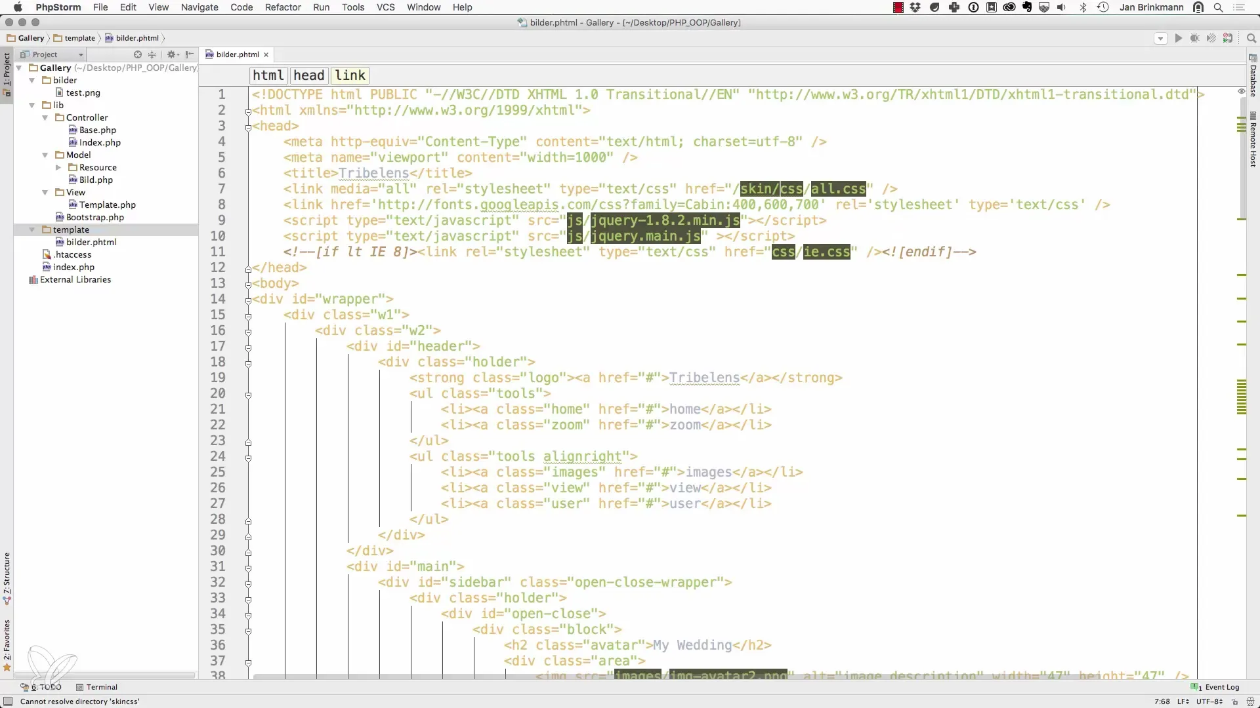Hide the Project tool window icon
This screenshot has height=708, width=1260.
pos(190,54)
